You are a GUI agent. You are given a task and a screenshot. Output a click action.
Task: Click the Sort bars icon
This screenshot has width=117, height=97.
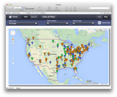click(x=71, y=8)
